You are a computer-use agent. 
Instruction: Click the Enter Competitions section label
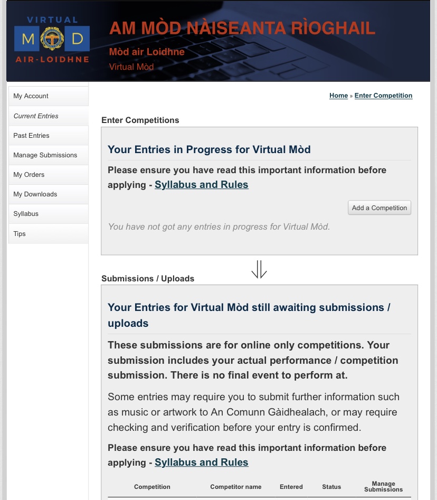click(140, 120)
